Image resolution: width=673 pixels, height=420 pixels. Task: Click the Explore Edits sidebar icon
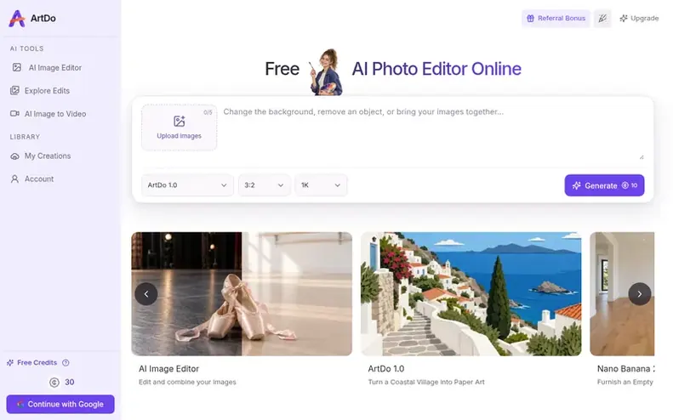tap(14, 90)
